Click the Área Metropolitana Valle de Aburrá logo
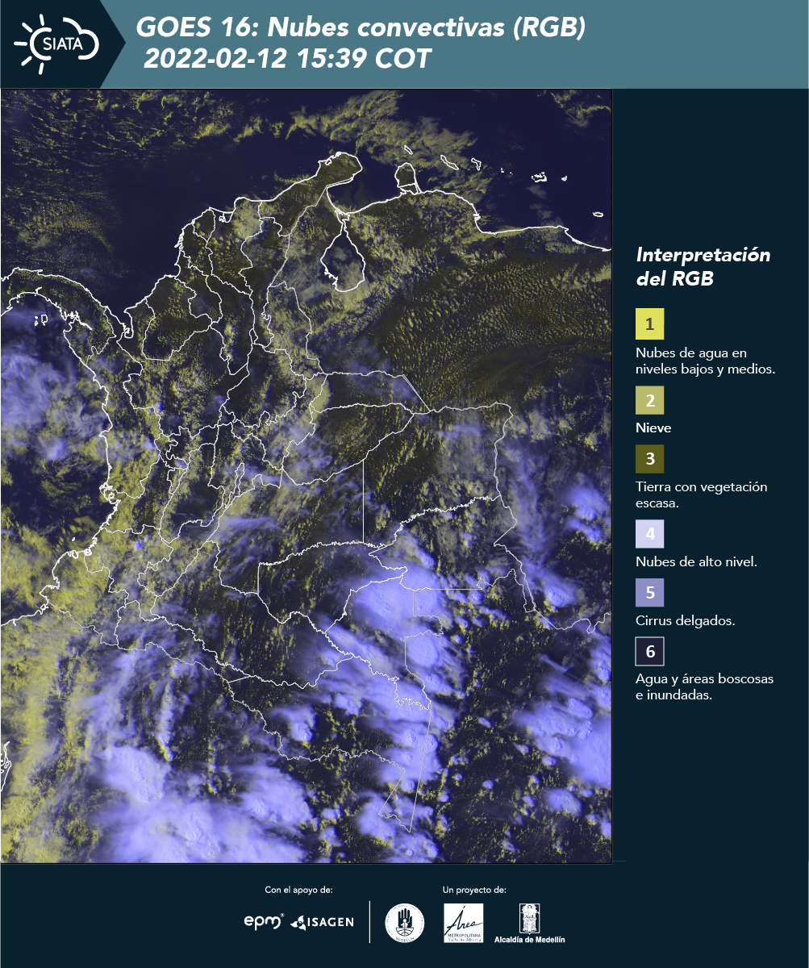 464,922
